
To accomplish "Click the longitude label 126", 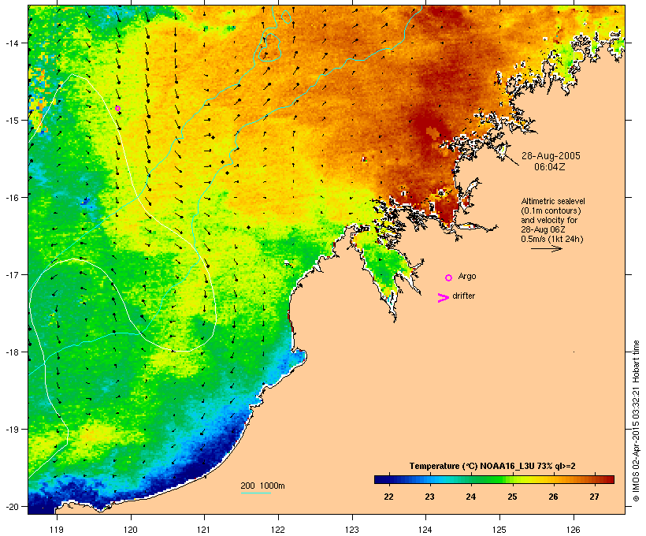I will click(574, 530).
